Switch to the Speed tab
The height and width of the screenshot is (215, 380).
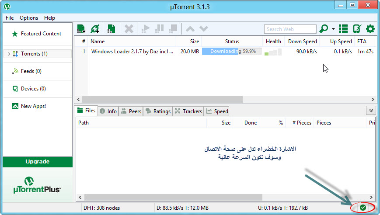tap(217, 111)
